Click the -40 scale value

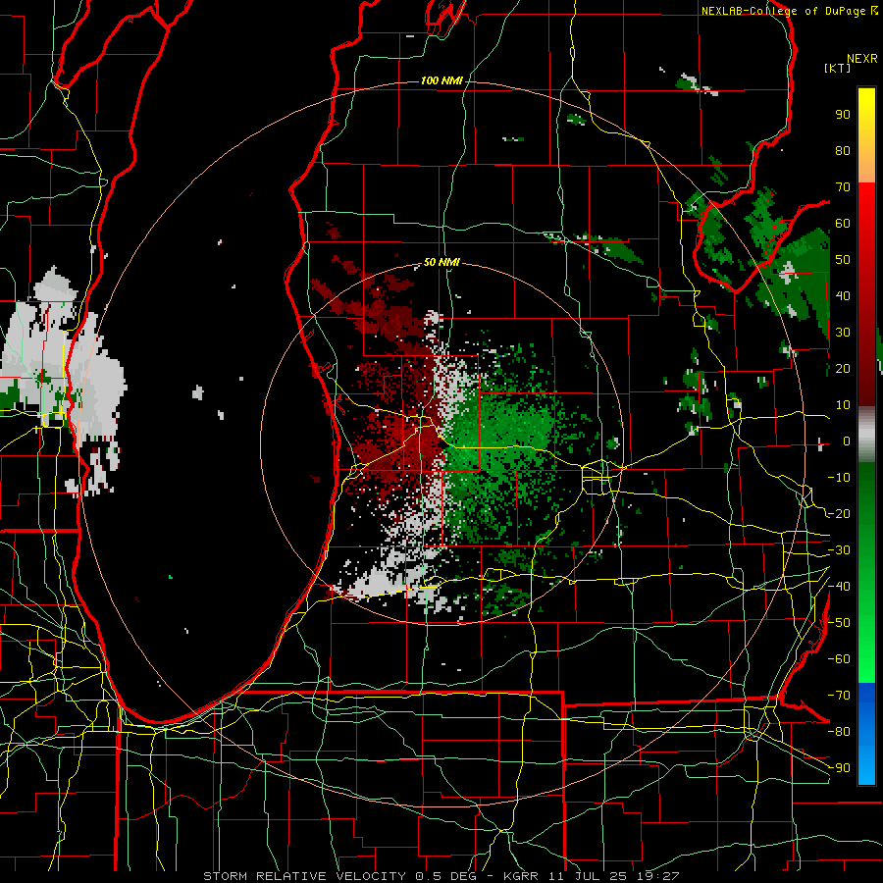point(839,587)
